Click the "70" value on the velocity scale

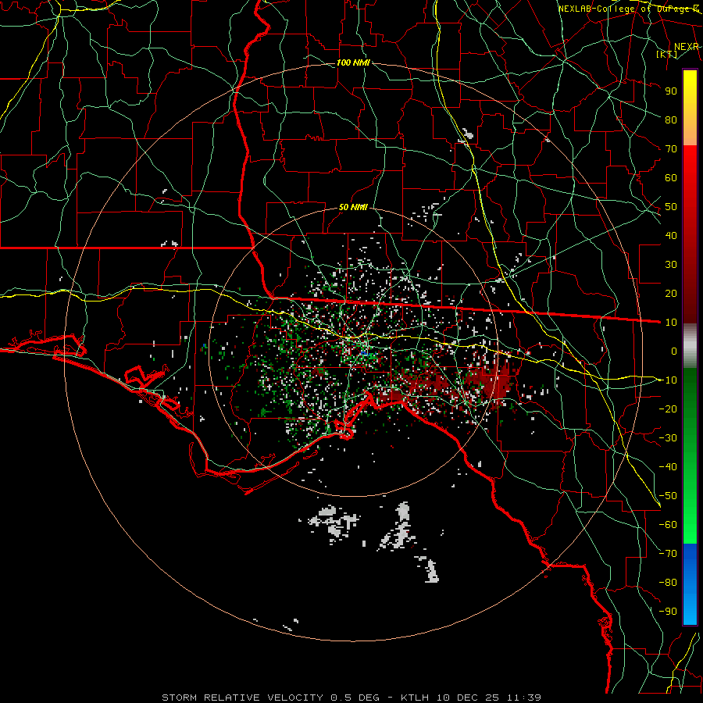tap(671, 149)
